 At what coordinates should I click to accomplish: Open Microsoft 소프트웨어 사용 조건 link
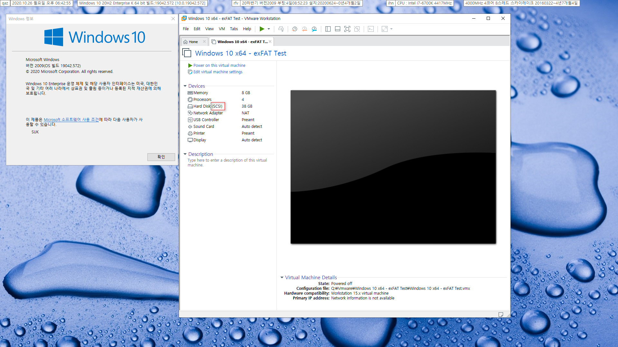click(x=71, y=120)
